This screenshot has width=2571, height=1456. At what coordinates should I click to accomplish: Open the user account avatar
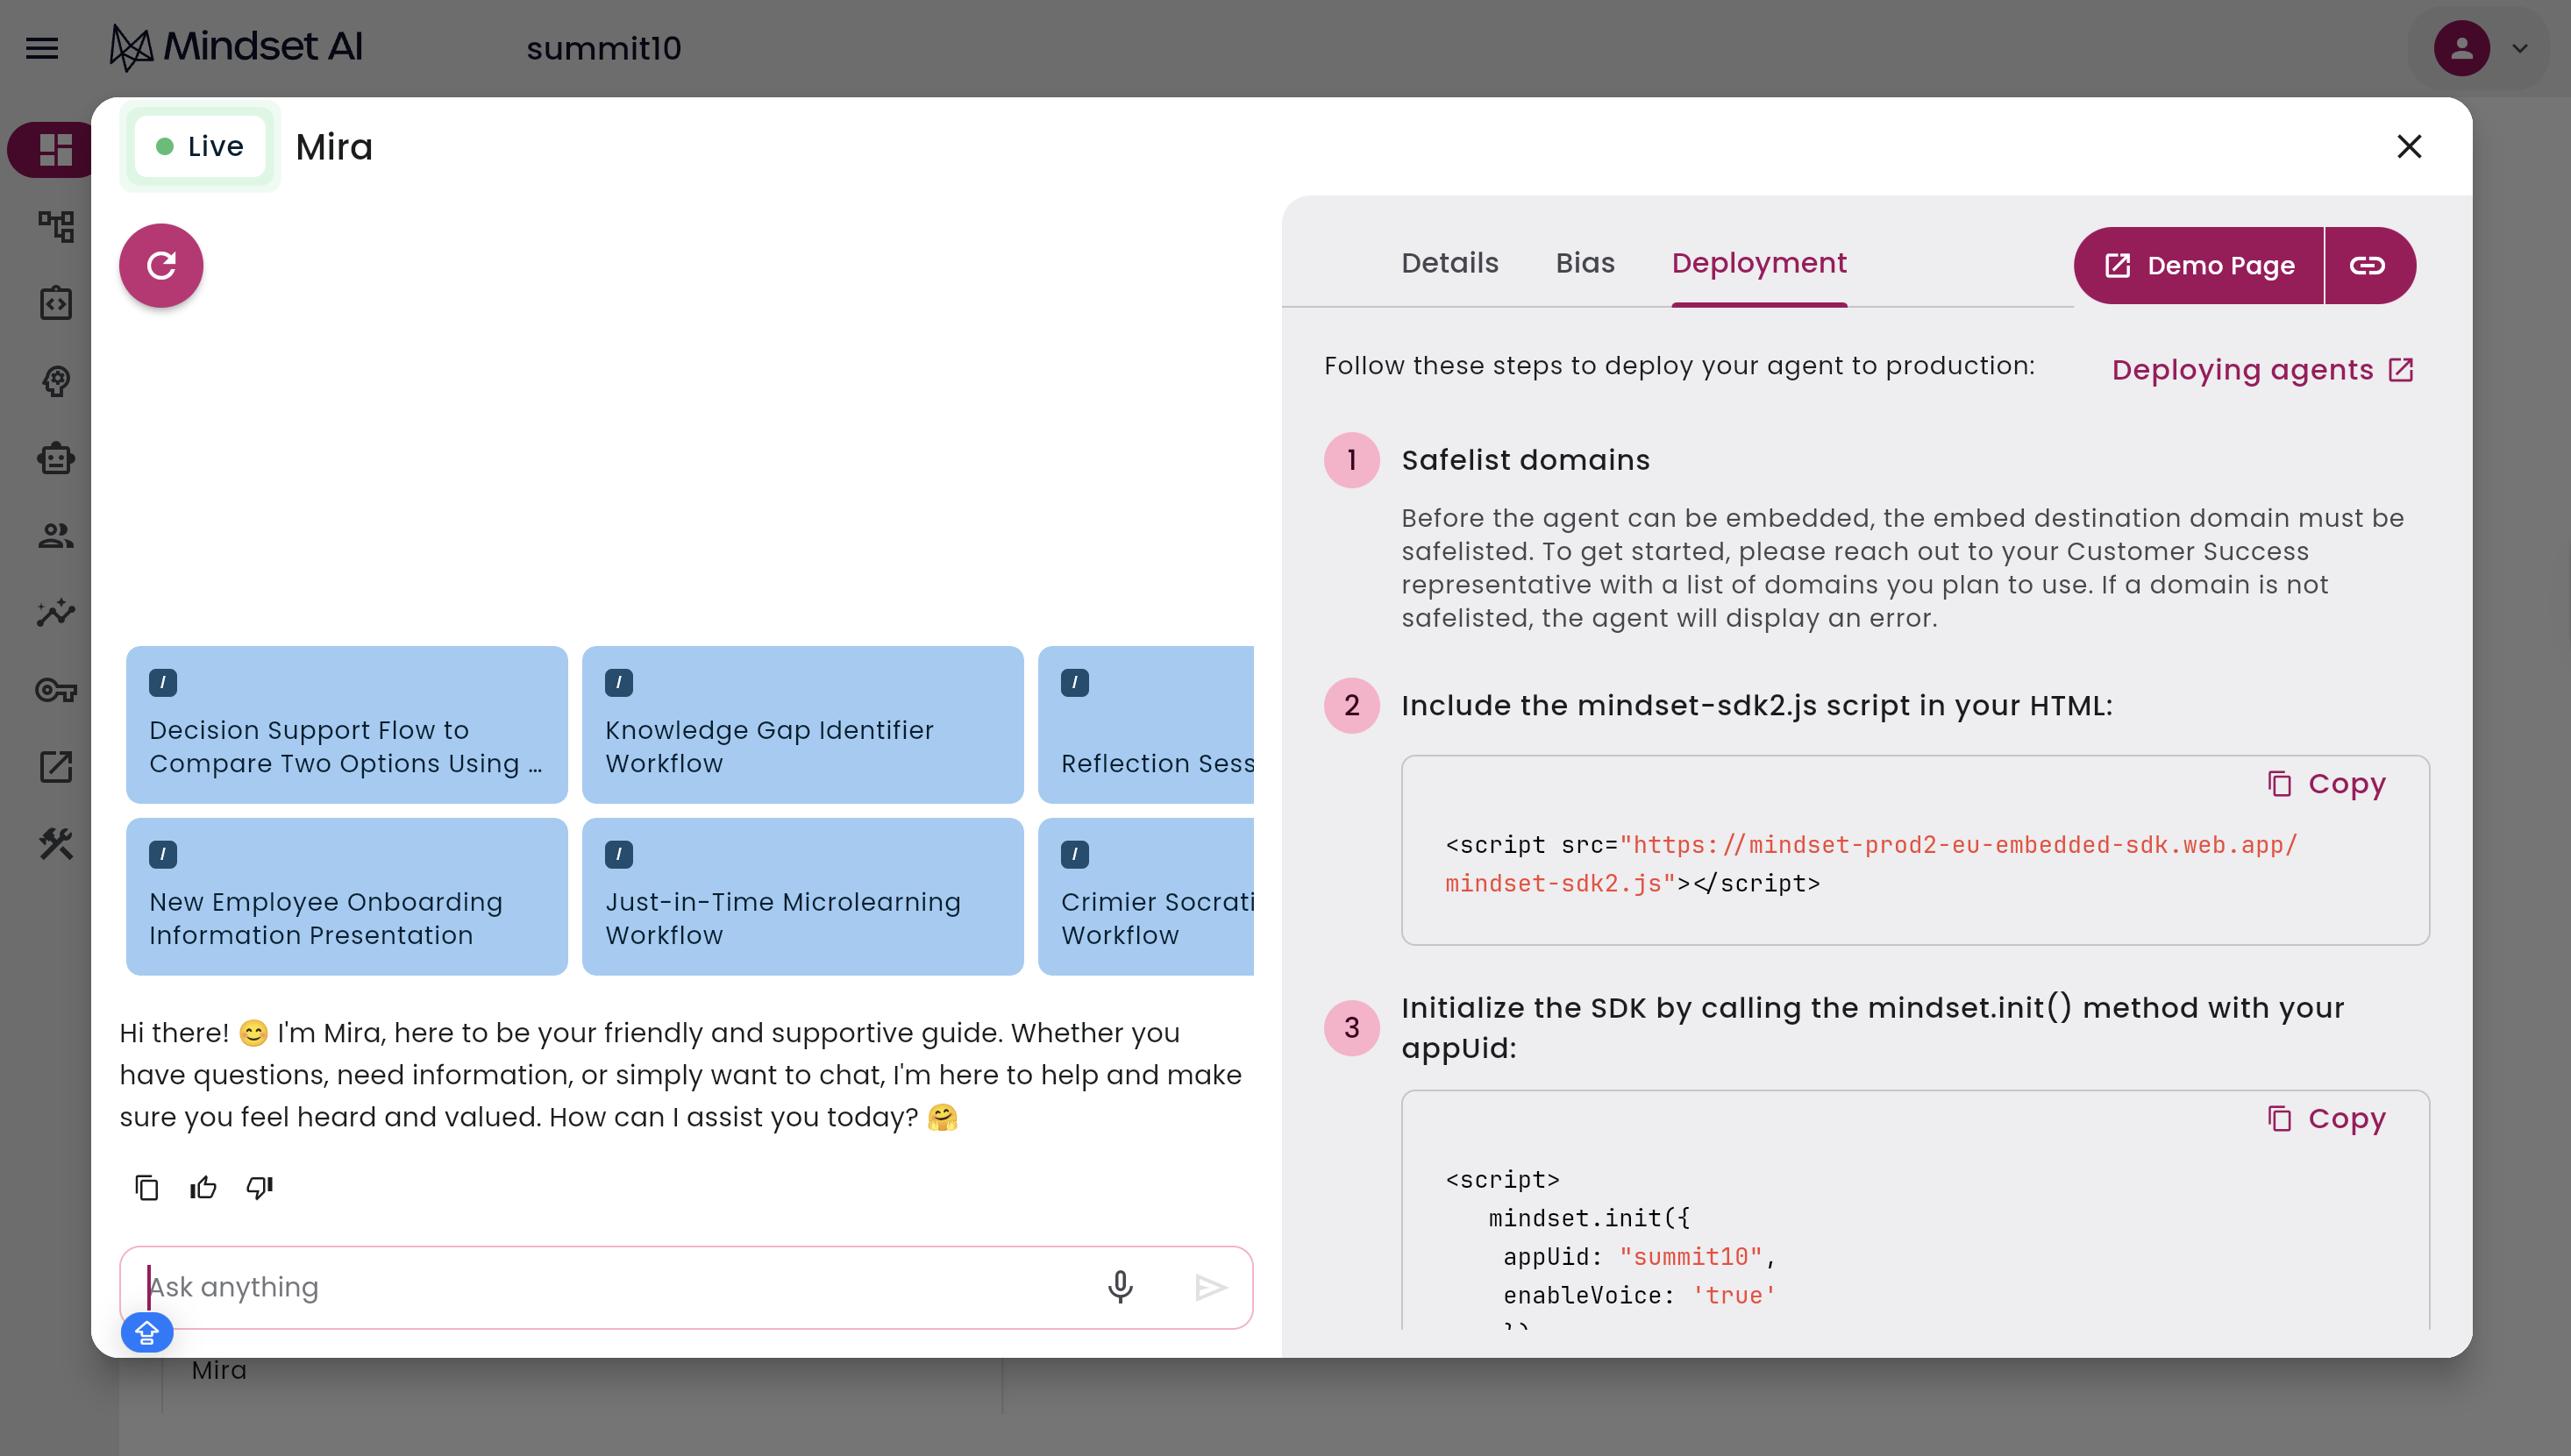click(2461, 48)
